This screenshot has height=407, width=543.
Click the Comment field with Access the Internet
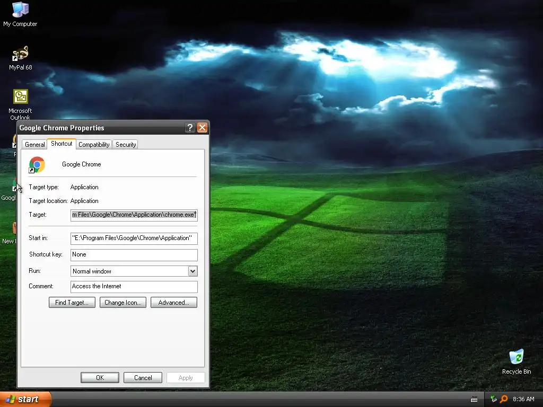click(134, 287)
